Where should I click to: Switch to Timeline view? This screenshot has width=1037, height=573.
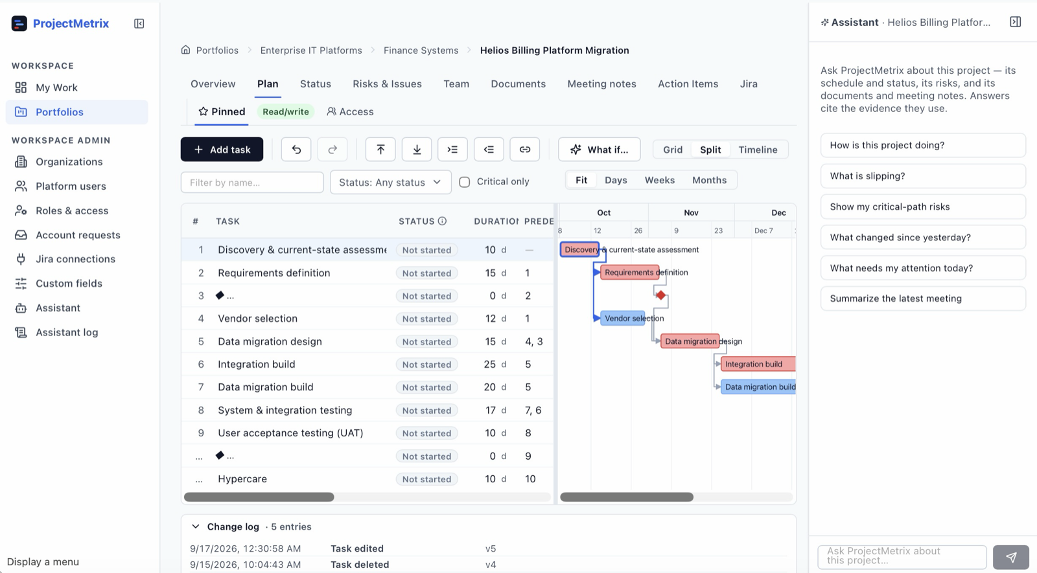(758, 150)
